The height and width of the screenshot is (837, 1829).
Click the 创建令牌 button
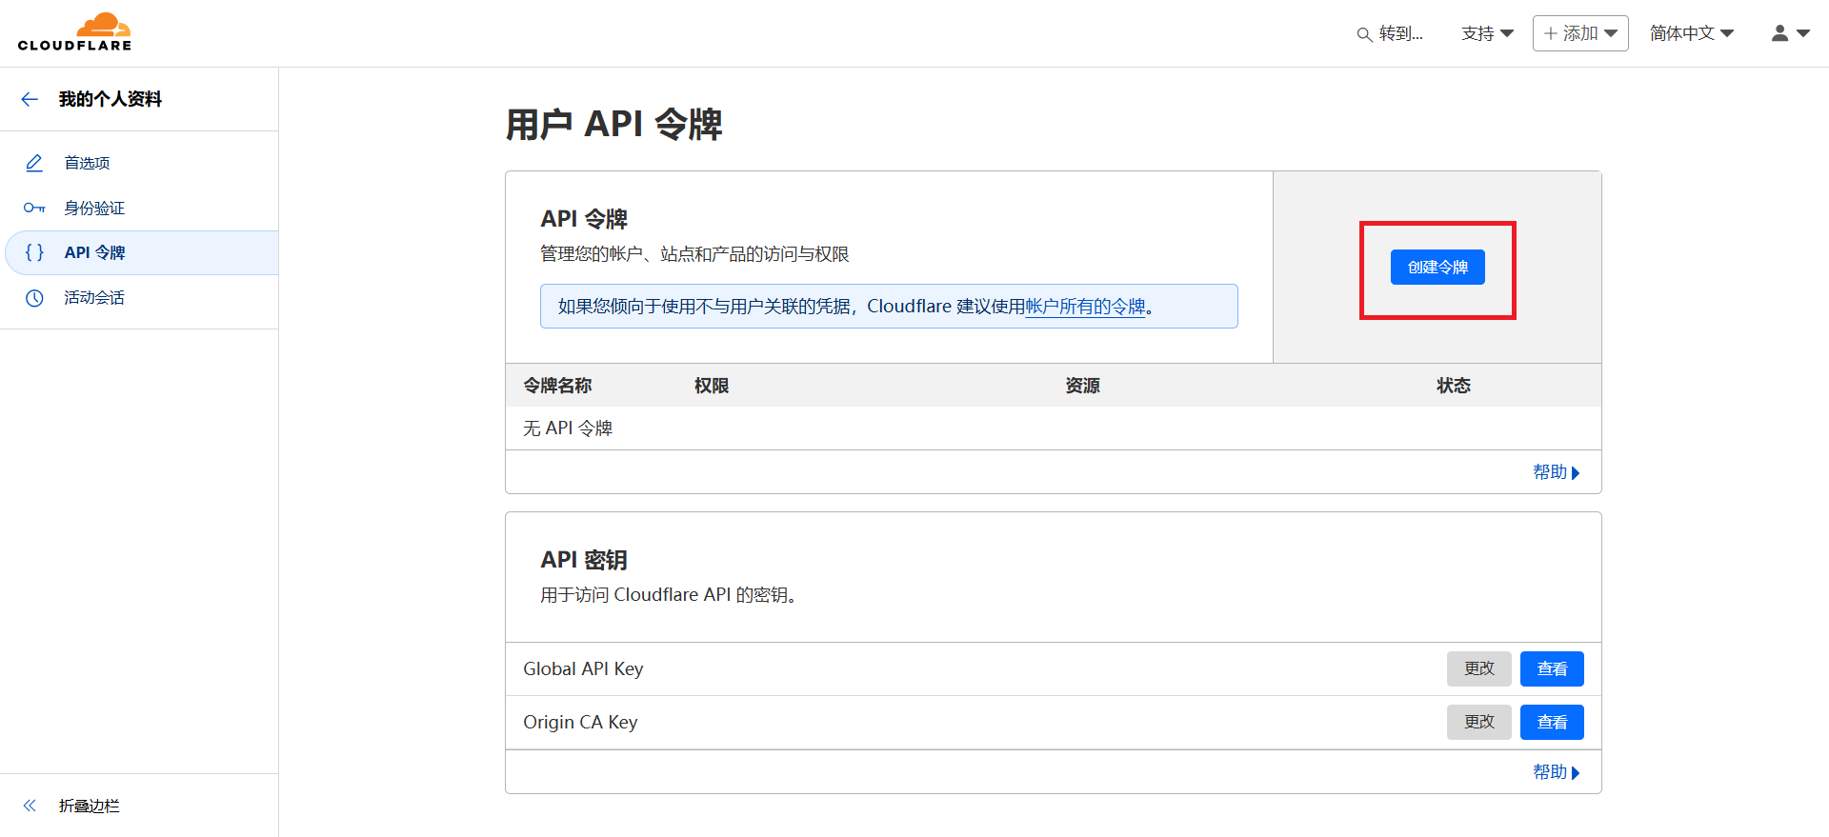(x=1437, y=268)
